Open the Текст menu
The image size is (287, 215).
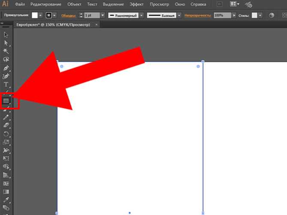[x=92, y=4]
